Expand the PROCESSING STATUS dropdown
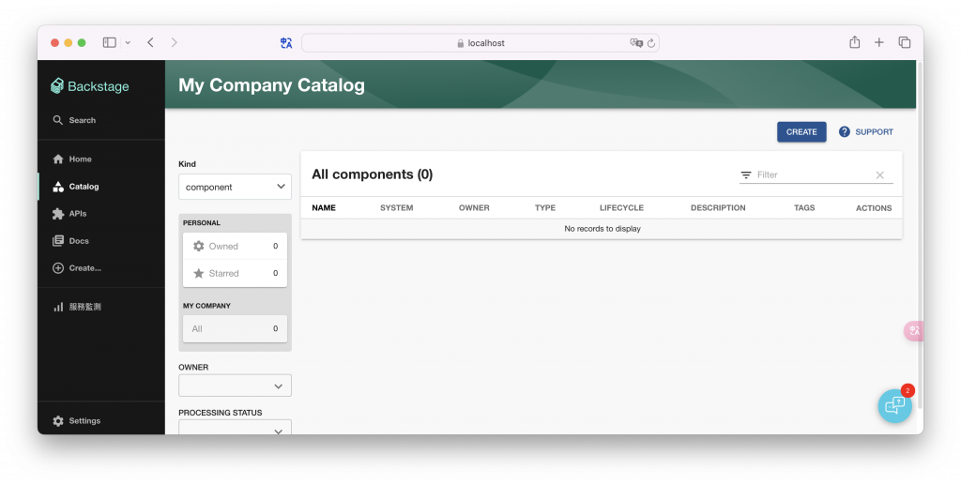 [235, 427]
